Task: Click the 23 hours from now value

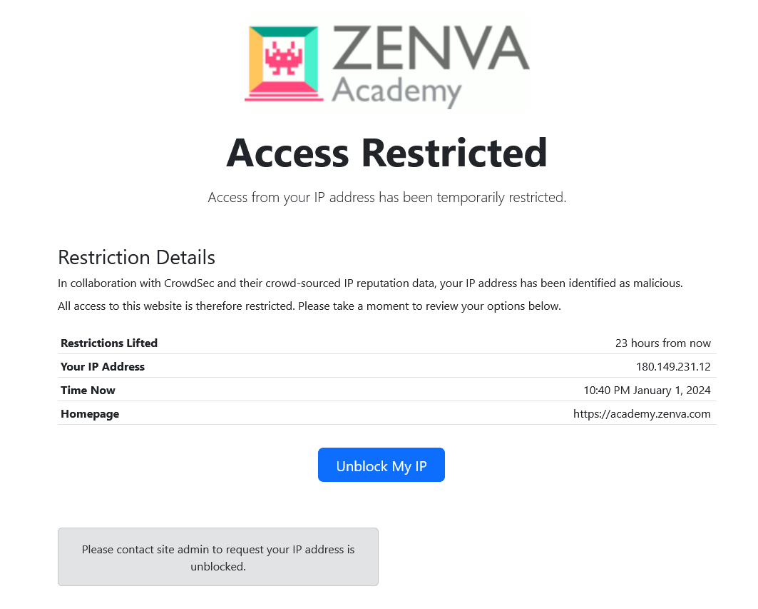Action: pyautogui.click(x=662, y=343)
